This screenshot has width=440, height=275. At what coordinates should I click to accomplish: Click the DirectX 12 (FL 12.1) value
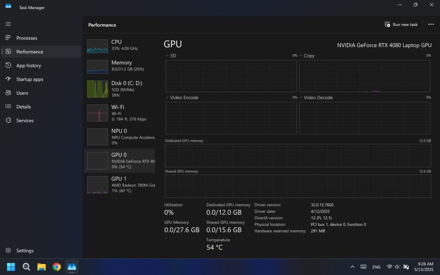[321, 218]
